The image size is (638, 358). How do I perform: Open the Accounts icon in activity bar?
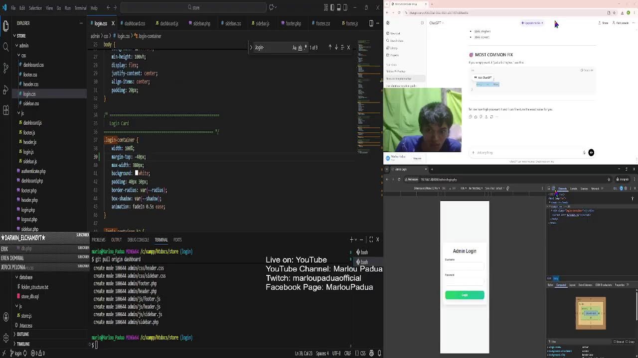click(6, 317)
